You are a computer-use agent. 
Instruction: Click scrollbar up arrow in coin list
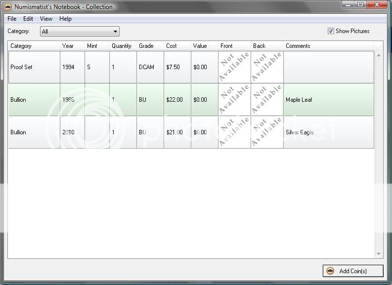tap(379, 55)
